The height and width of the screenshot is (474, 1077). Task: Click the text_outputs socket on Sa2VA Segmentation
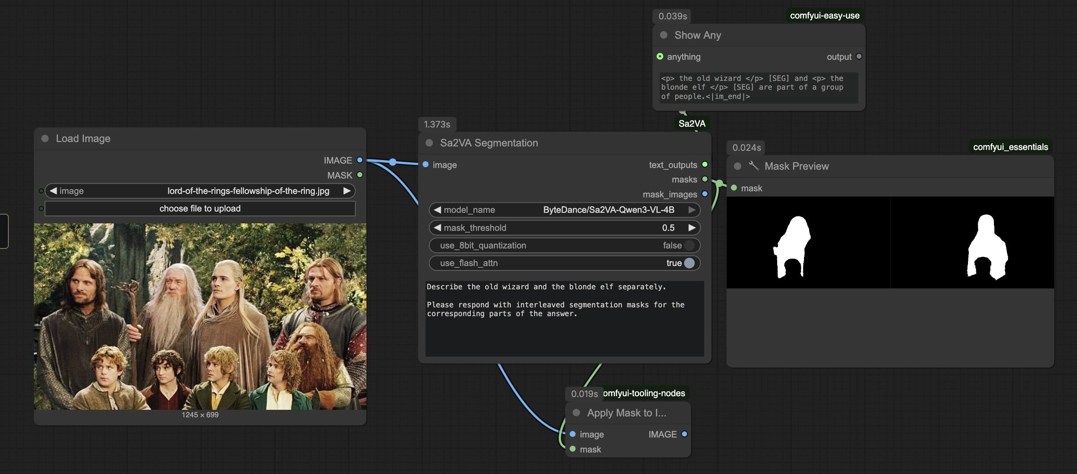[x=705, y=164]
